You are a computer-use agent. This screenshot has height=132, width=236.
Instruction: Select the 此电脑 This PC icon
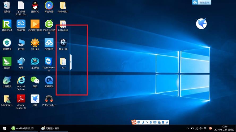coord(21,44)
